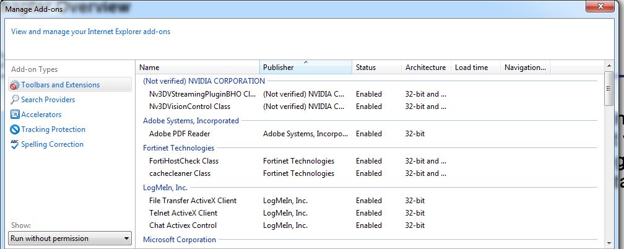
Task: Sort list by Navigation column header
Action: (x=526, y=68)
